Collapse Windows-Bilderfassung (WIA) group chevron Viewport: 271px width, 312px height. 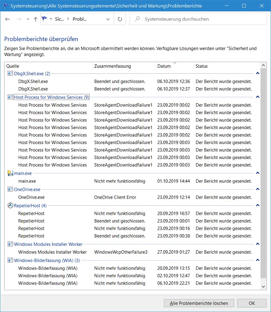[258, 260]
